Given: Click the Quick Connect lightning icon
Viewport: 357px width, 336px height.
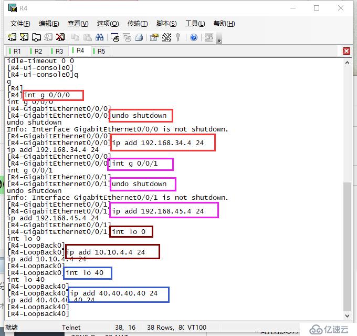Looking at the screenshot, I should pyautogui.click(x=24, y=37).
